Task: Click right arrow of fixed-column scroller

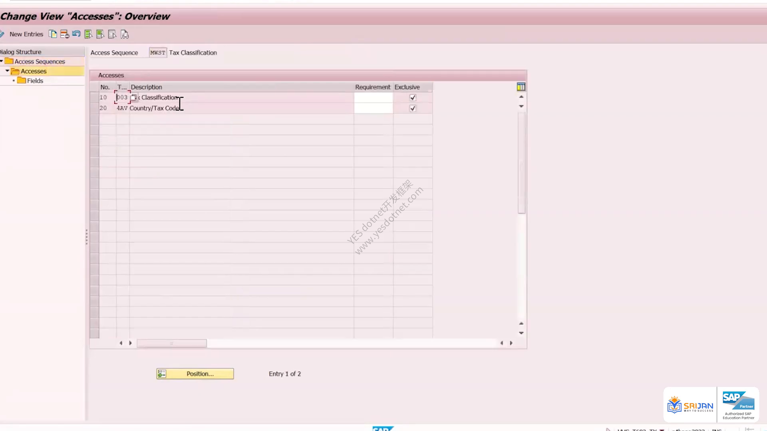Action: coord(130,343)
